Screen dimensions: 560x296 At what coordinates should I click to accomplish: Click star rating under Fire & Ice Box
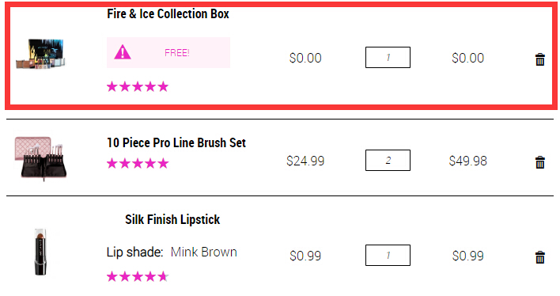pos(138,86)
